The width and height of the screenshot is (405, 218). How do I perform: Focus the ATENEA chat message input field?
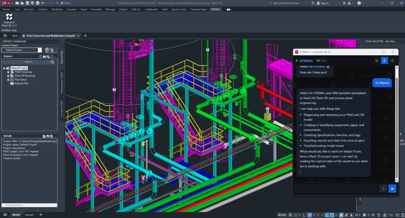click(337, 189)
